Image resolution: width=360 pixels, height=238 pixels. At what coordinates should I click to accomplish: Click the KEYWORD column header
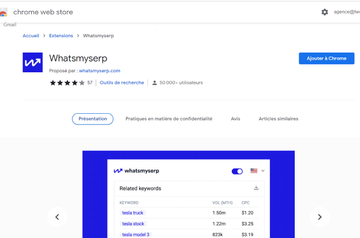tap(129, 203)
